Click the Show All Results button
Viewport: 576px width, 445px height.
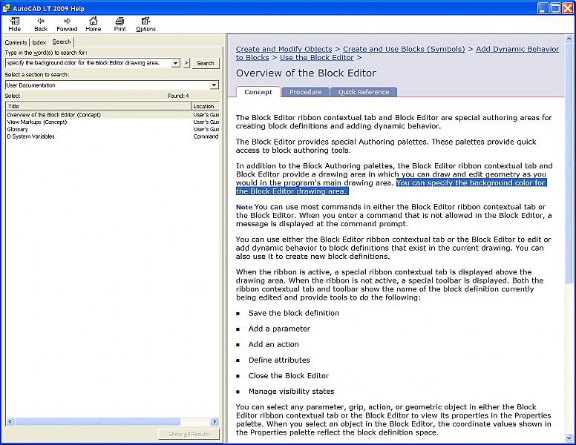(x=189, y=434)
